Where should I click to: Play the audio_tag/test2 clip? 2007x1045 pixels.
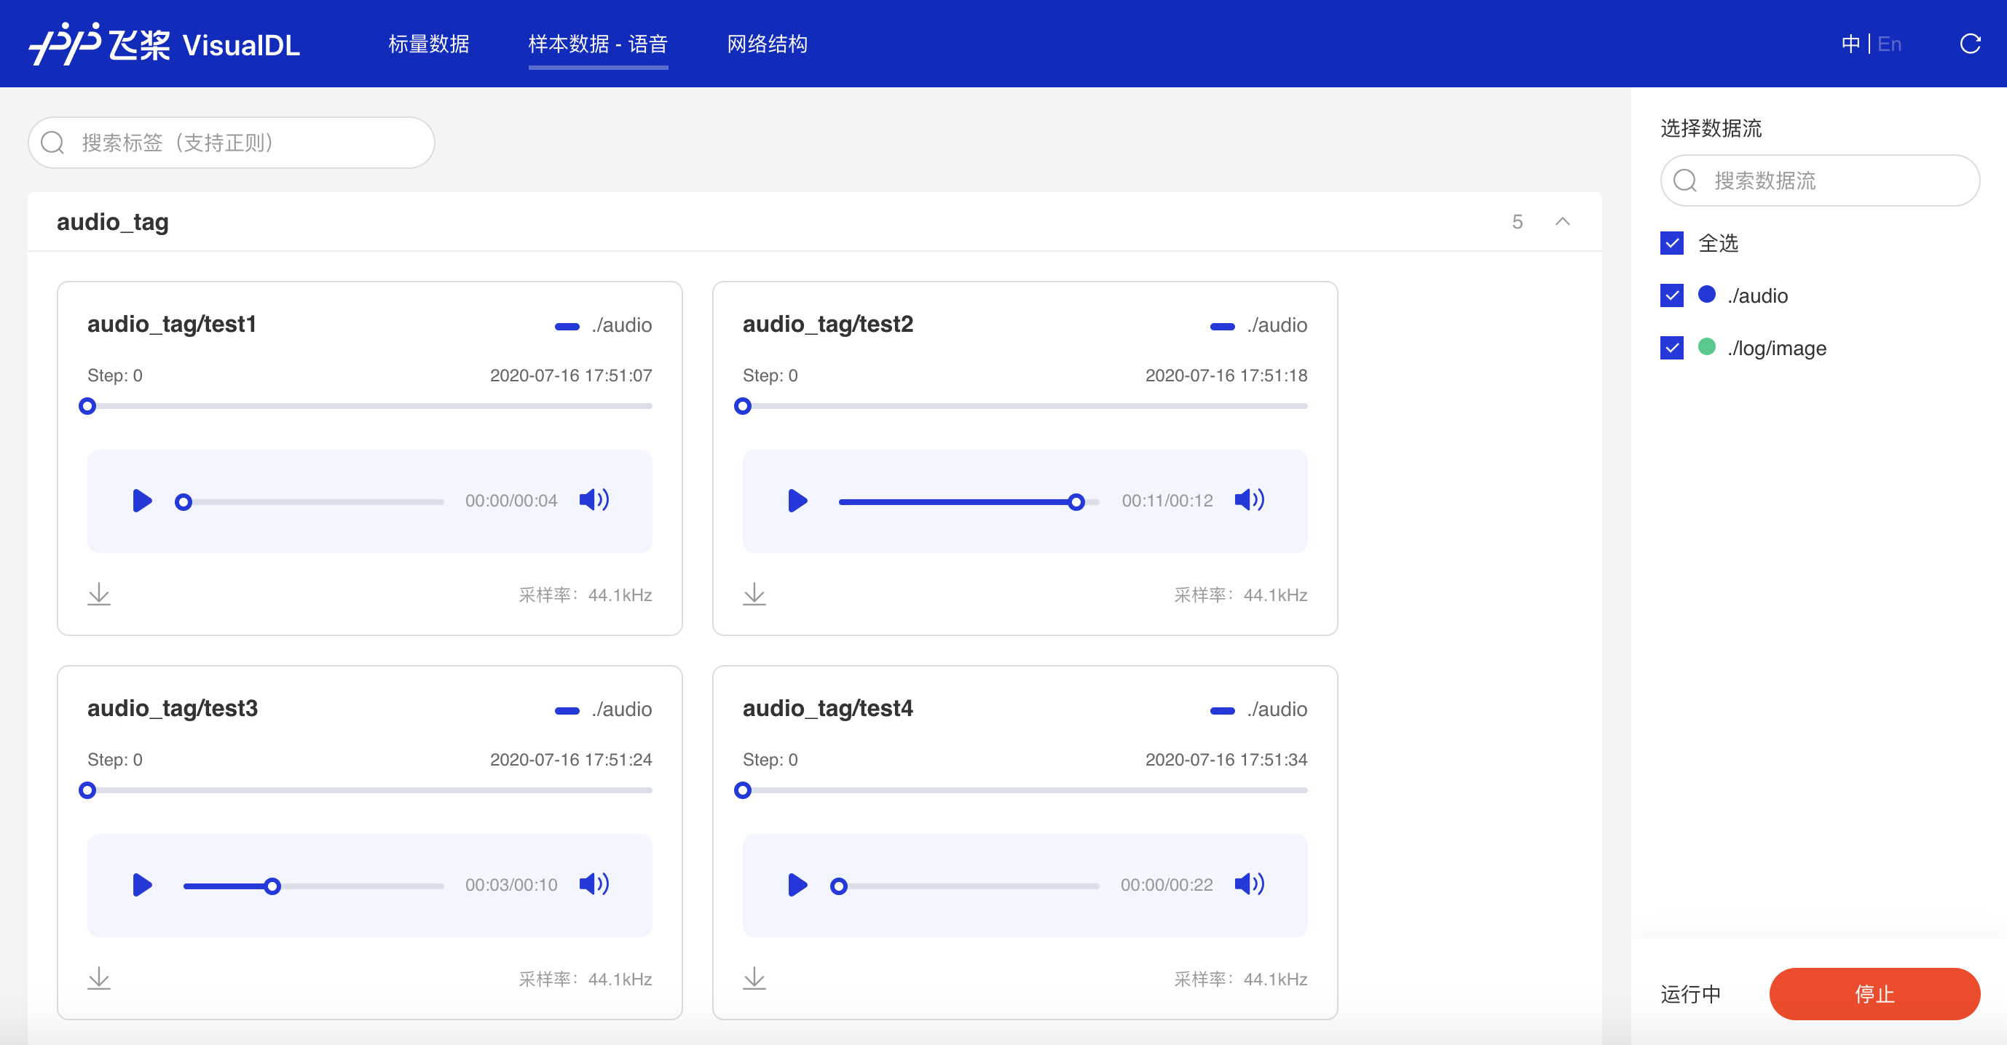point(797,501)
